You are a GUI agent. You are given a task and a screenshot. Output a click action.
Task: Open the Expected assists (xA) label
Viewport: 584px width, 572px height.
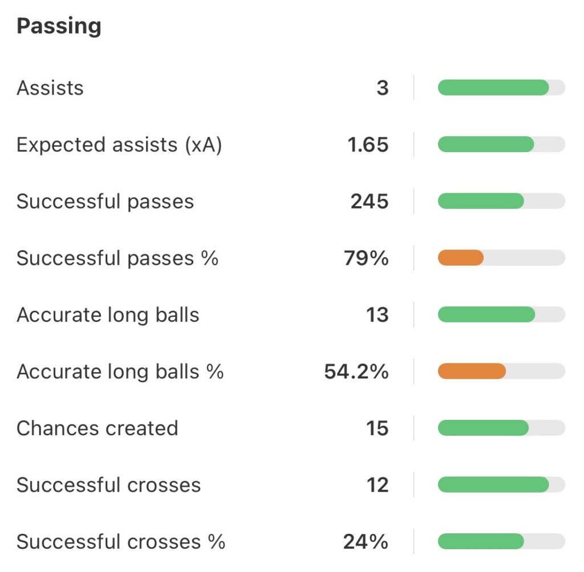119,145
